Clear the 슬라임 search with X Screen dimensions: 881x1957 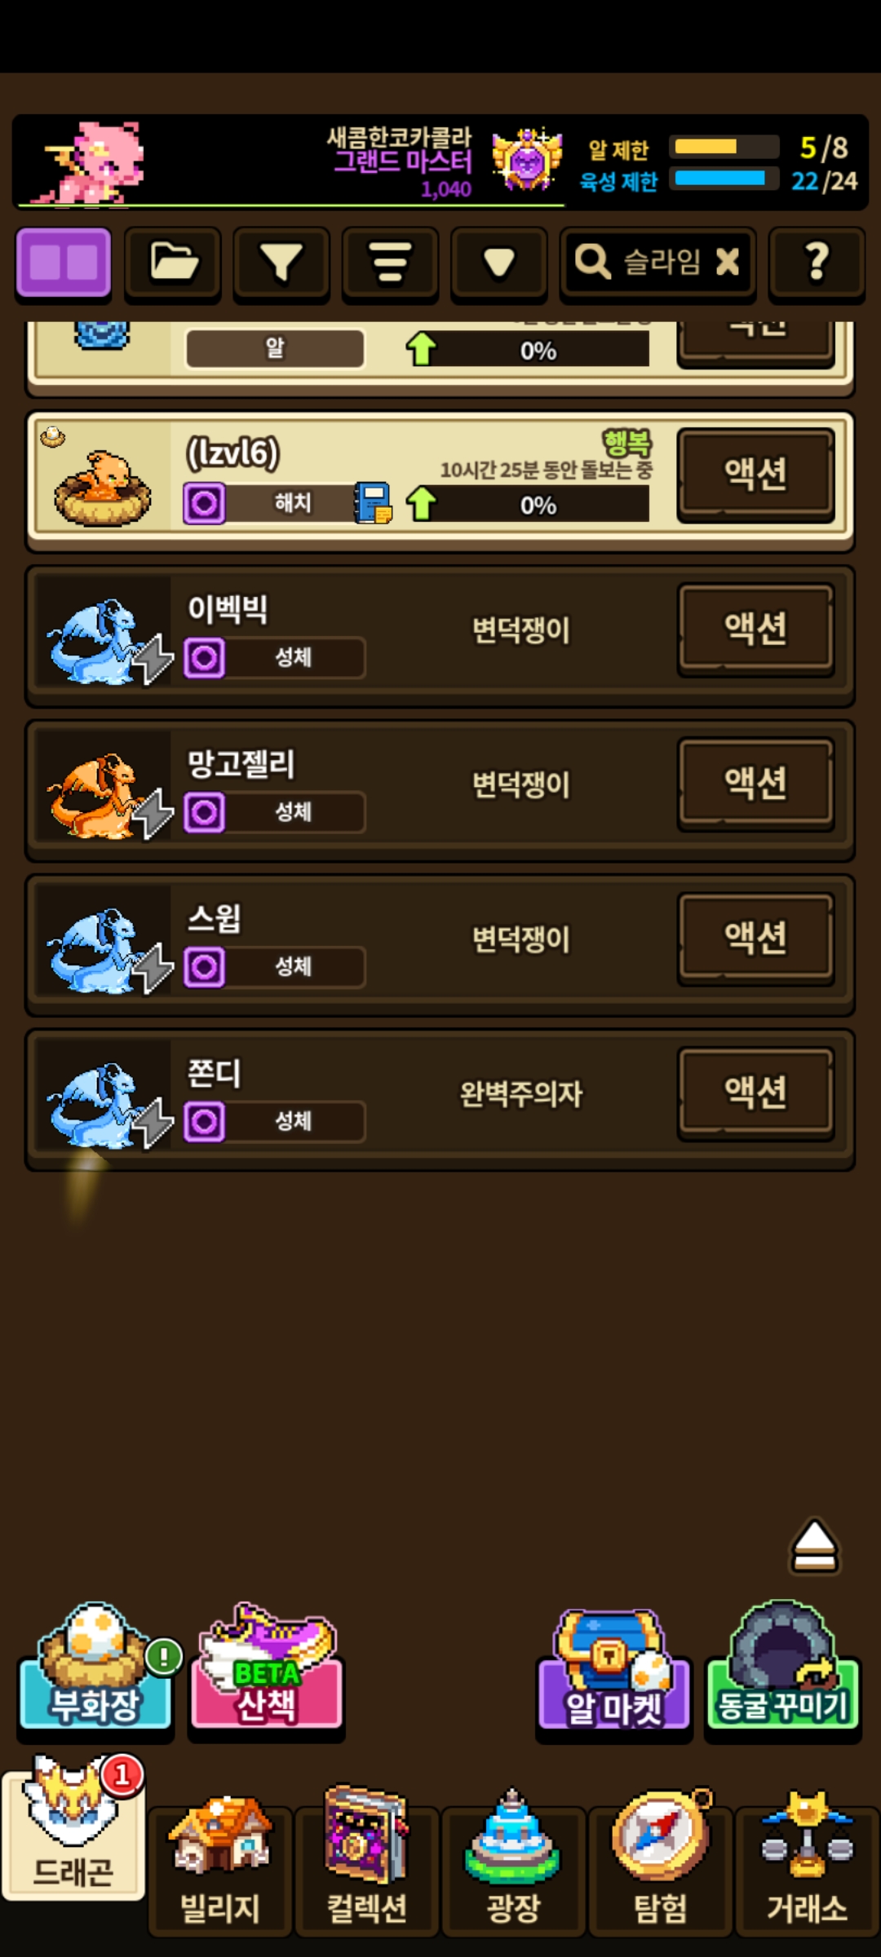727,262
